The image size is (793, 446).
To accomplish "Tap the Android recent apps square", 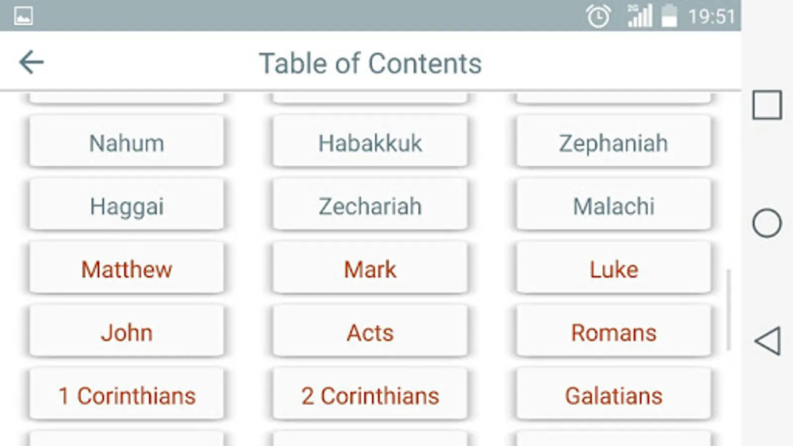I will (x=767, y=105).
